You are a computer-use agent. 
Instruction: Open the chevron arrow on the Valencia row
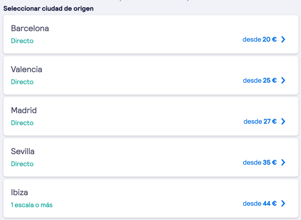(283, 80)
